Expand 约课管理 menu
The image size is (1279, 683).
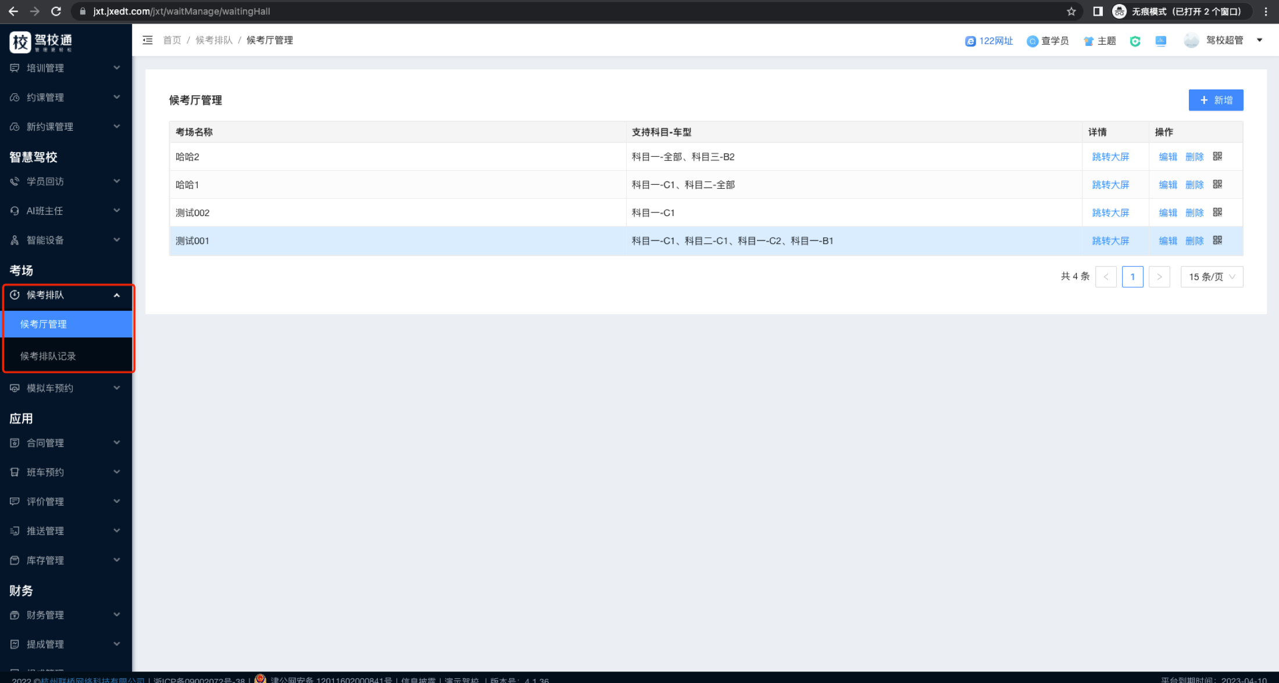(66, 97)
